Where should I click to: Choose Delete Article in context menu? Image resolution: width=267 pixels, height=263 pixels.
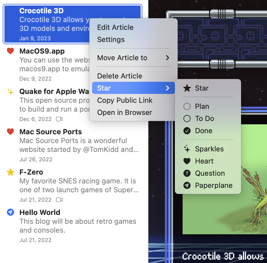tap(120, 76)
